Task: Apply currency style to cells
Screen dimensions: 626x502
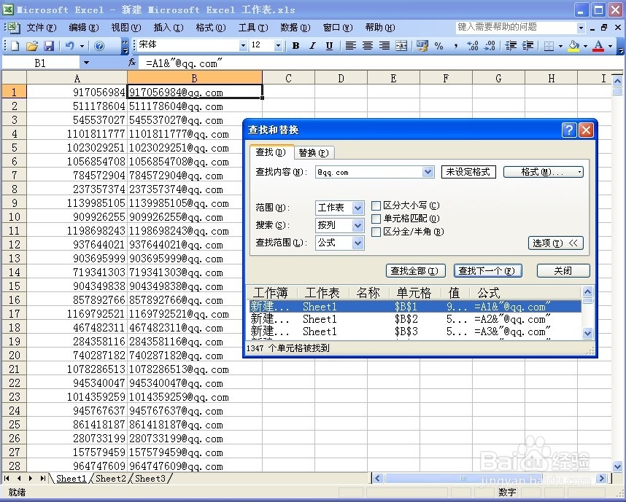Action: coord(422,46)
